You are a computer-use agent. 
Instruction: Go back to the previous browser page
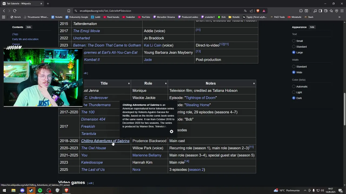[x=4, y=11]
